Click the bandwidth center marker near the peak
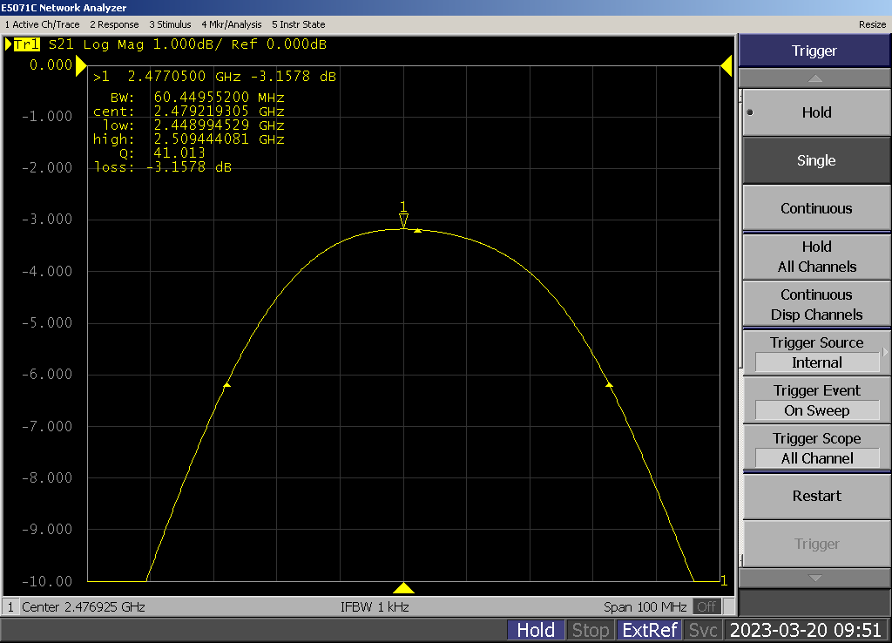The height and width of the screenshot is (643, 892). pos(418,231)
